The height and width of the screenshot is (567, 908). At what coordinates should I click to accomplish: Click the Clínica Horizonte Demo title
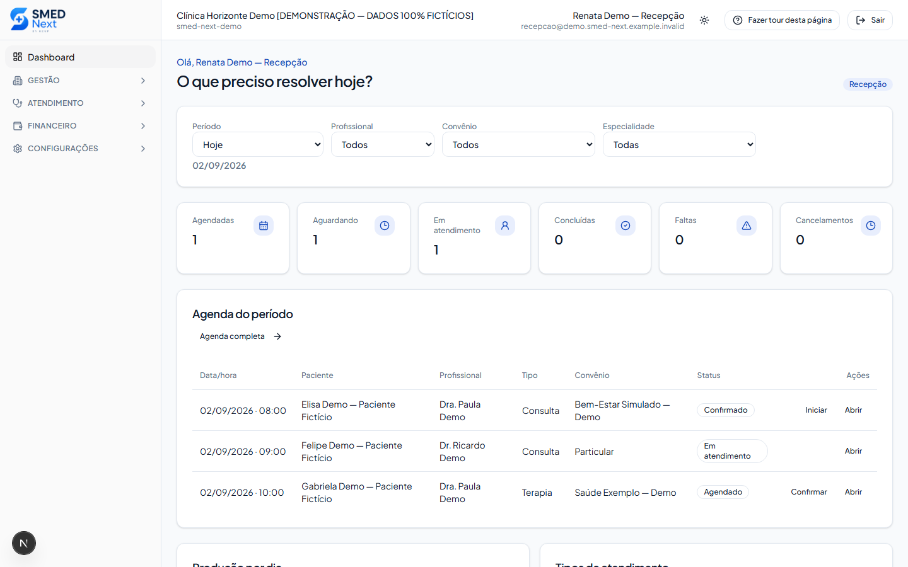click(325, 16)
